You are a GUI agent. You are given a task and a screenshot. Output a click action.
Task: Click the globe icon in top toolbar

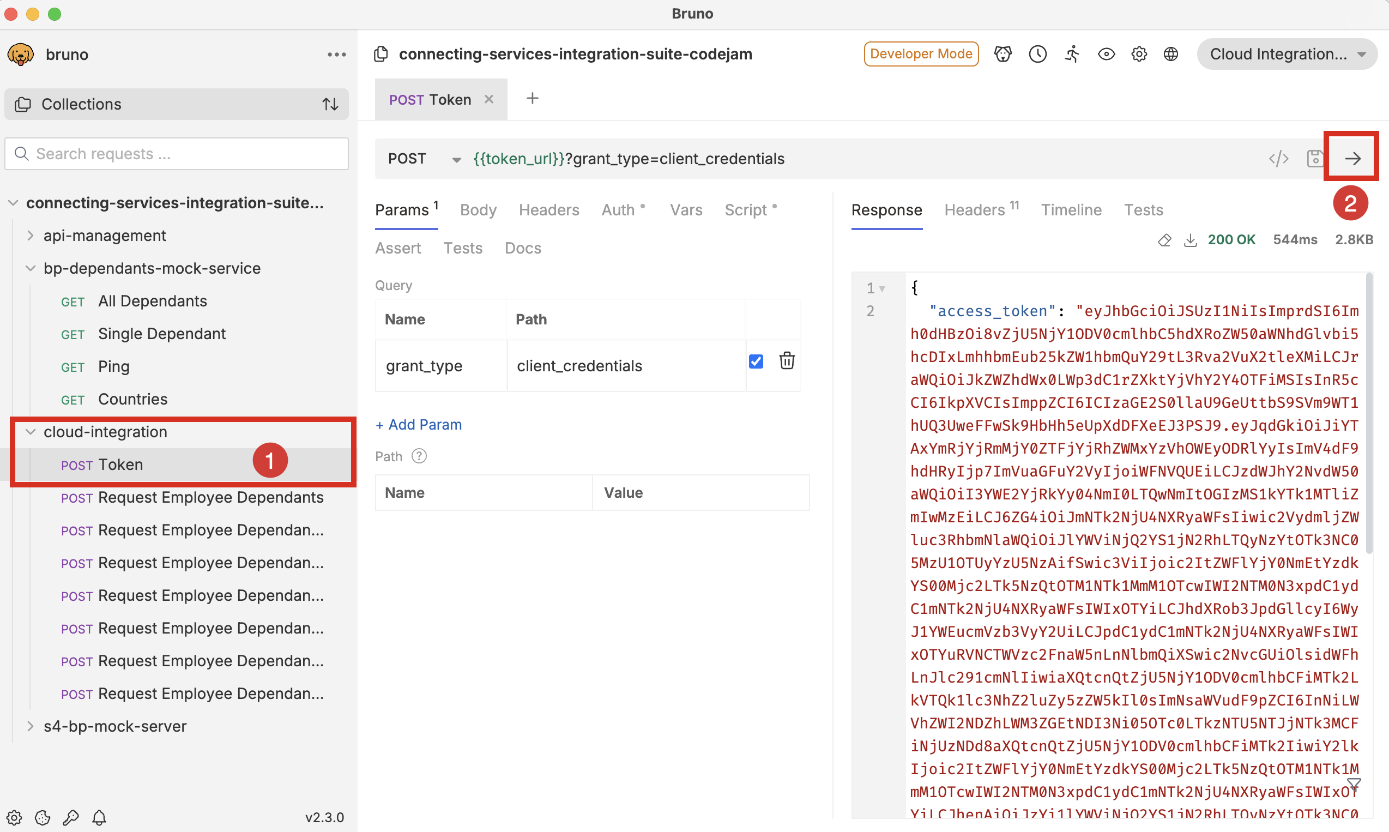1170,54
